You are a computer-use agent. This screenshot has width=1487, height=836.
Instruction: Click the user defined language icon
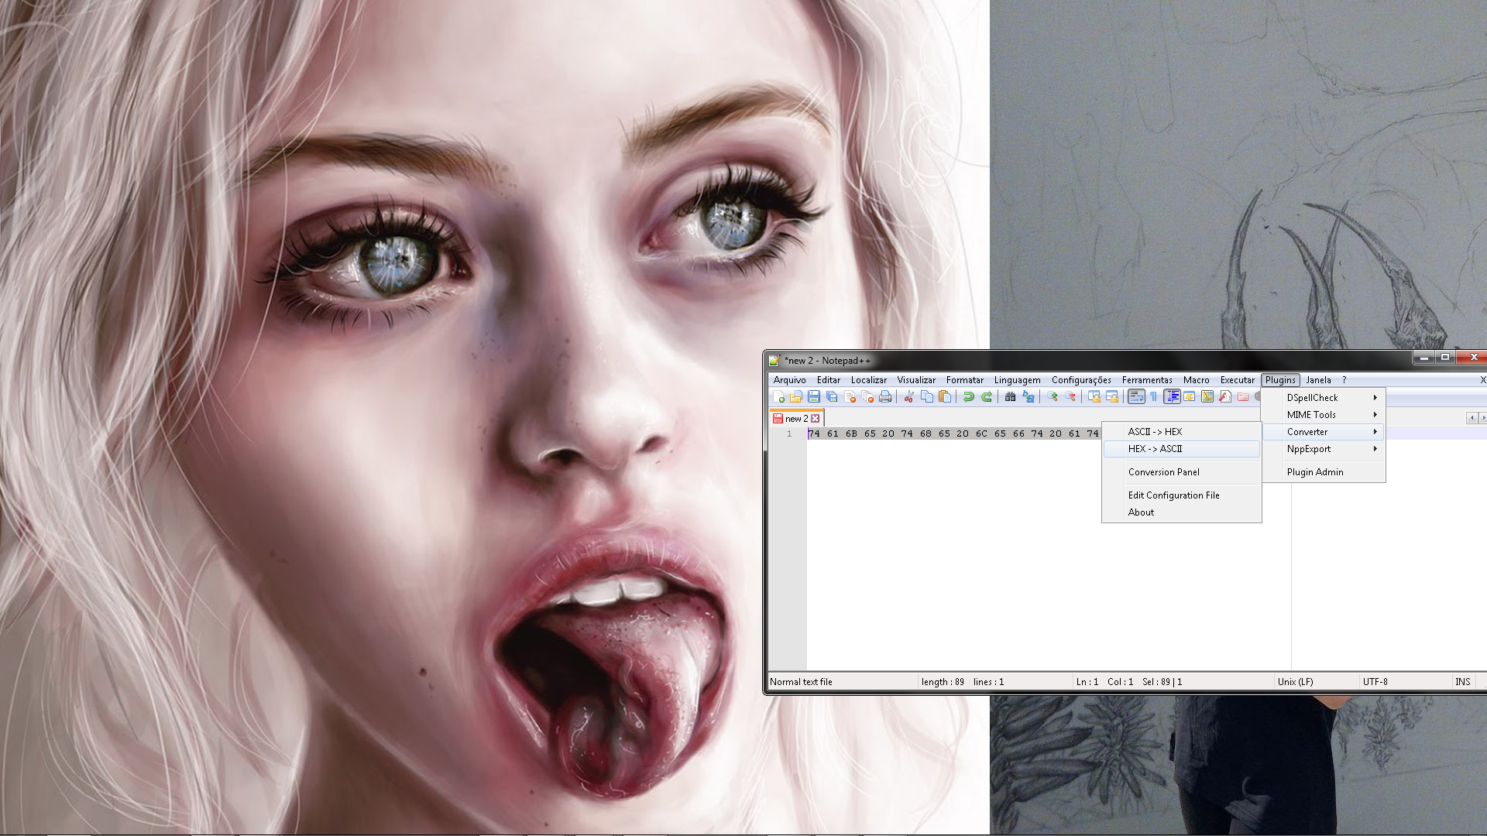pyautogui.click(x=1190, y=396)
